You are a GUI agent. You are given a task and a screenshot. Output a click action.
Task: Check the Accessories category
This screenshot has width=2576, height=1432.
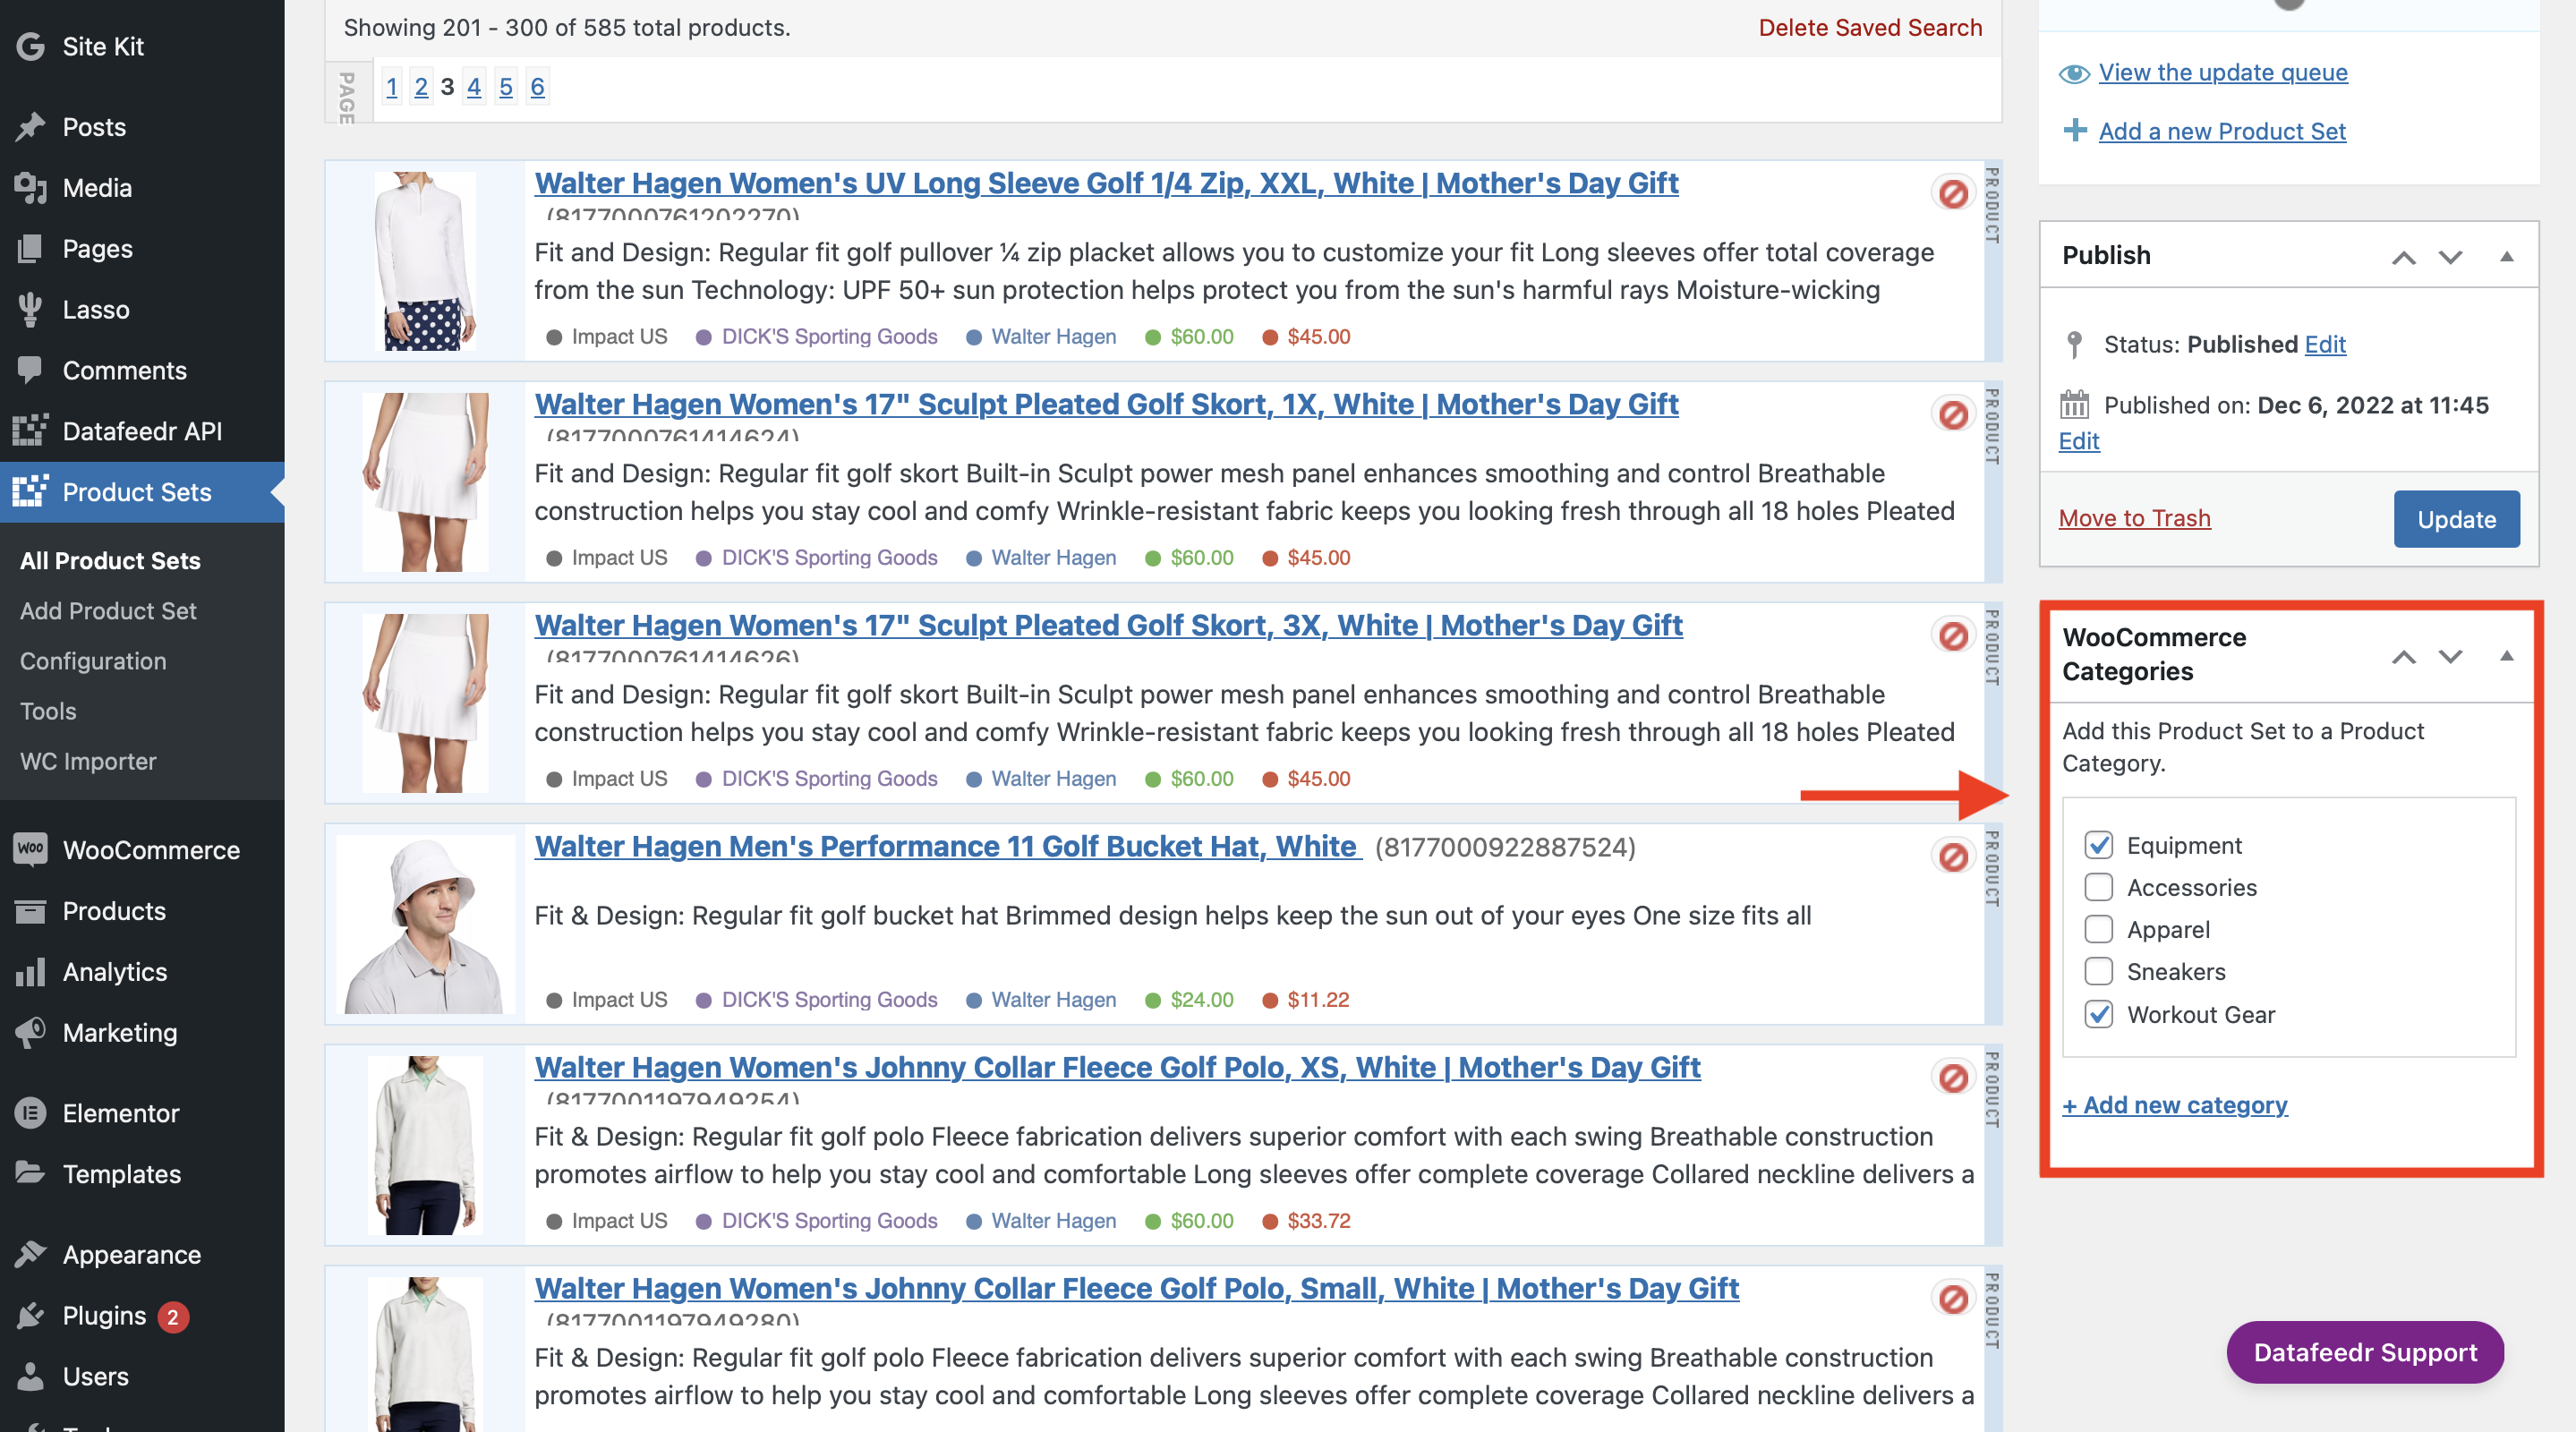(2098, 887)
